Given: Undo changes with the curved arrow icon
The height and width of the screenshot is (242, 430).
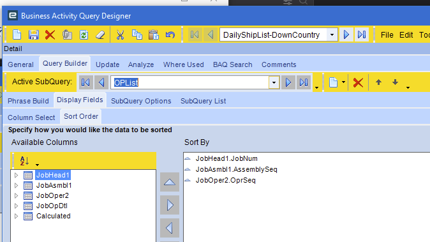Looking at the screenshot, I should 170,35.
